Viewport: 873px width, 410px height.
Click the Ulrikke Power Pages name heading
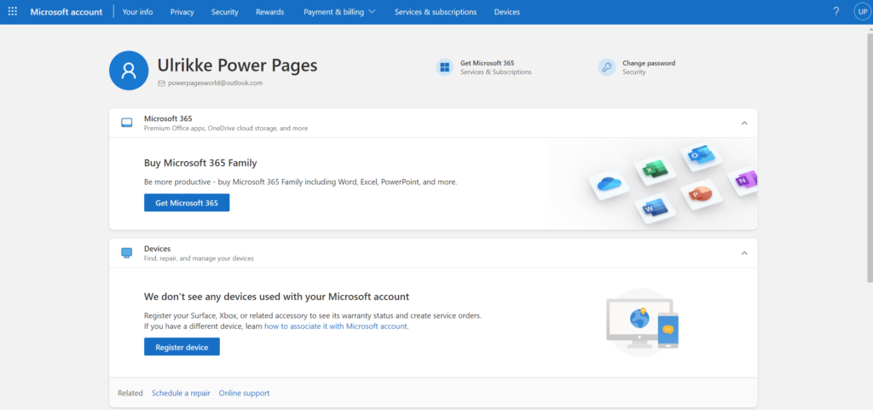tap(237, 65)
